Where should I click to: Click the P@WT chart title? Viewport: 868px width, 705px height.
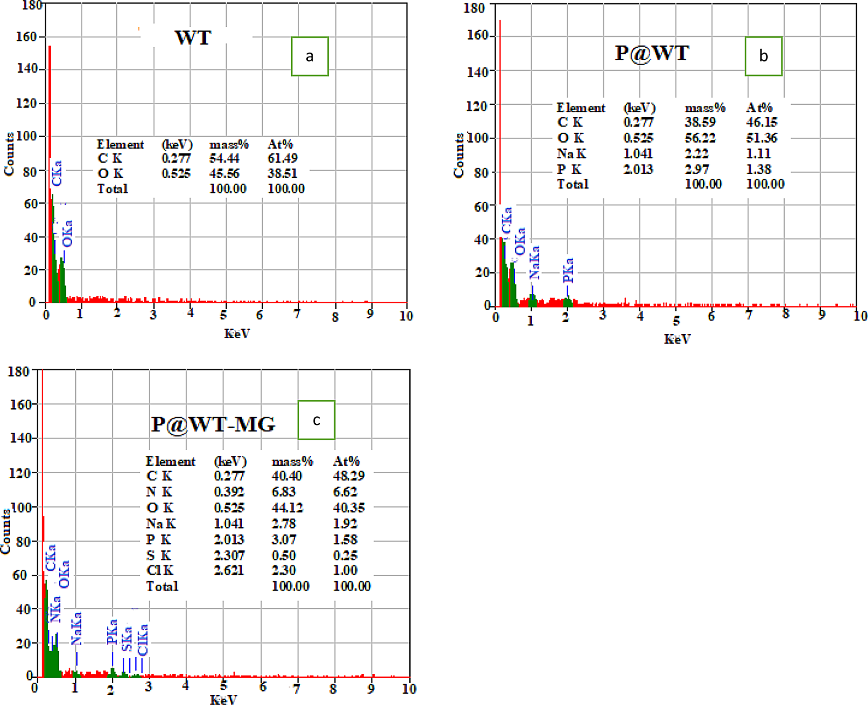coord(652,53)
